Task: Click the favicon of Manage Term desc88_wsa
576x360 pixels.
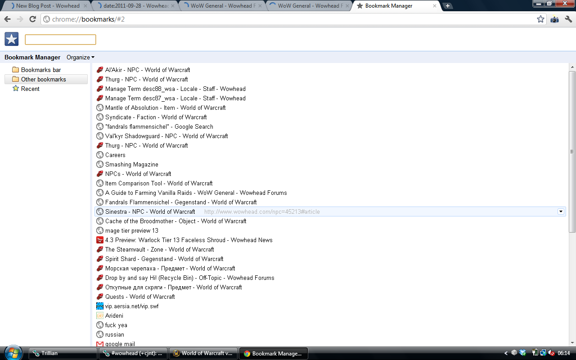Action: click(x=100, y=89)
